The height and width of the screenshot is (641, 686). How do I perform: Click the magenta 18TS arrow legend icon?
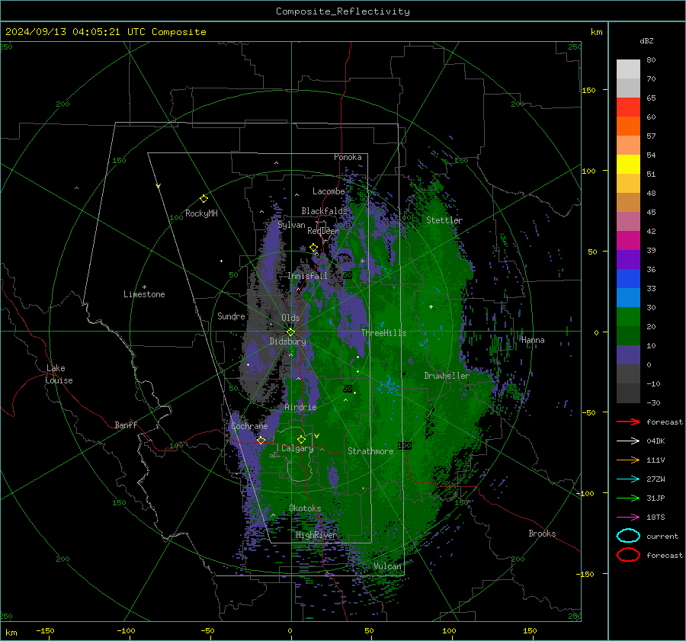tap(628, 518)
